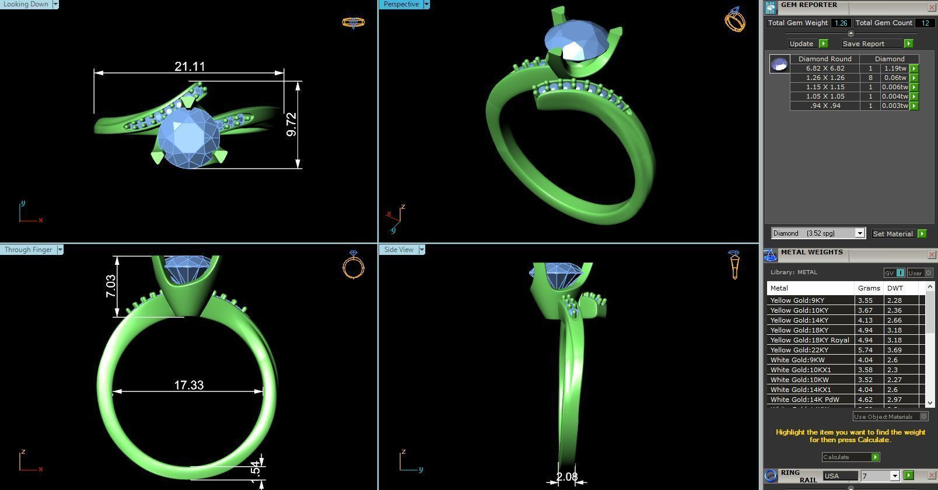Toggle the GV library option
Viewport: 938px width, 490px height.
pyautogui.click(x=894, y=273)
